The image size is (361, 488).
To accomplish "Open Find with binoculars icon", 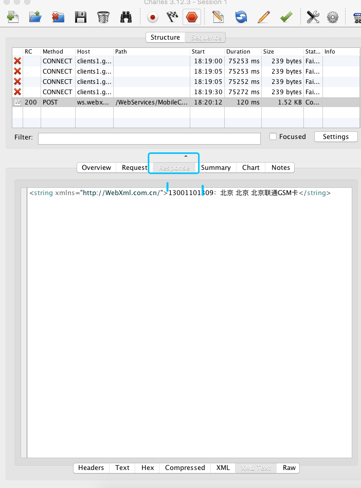I will pyautogui.click(x=126, y=17).
